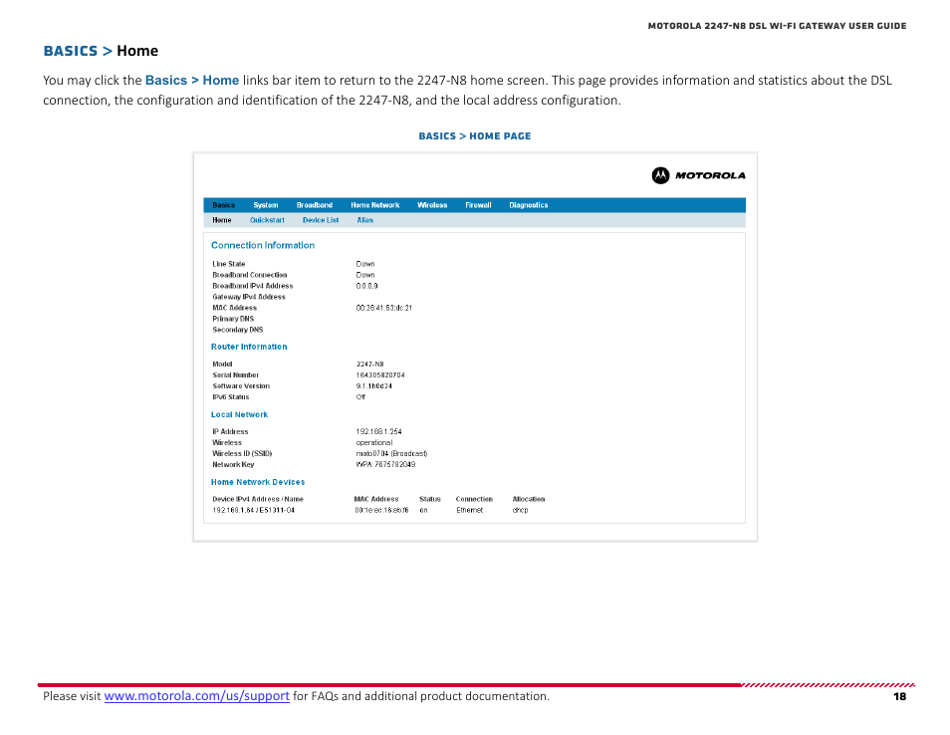Image resolution: width=950 pixels, height=735 pixels.
Task: Select the Broadband Connection label
Action: point(250,275)
